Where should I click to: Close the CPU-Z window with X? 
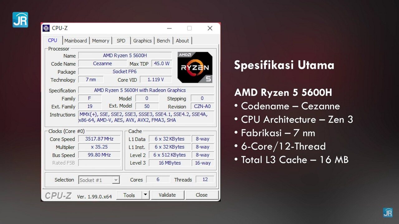pyautogui.click(x=210, y=28)
